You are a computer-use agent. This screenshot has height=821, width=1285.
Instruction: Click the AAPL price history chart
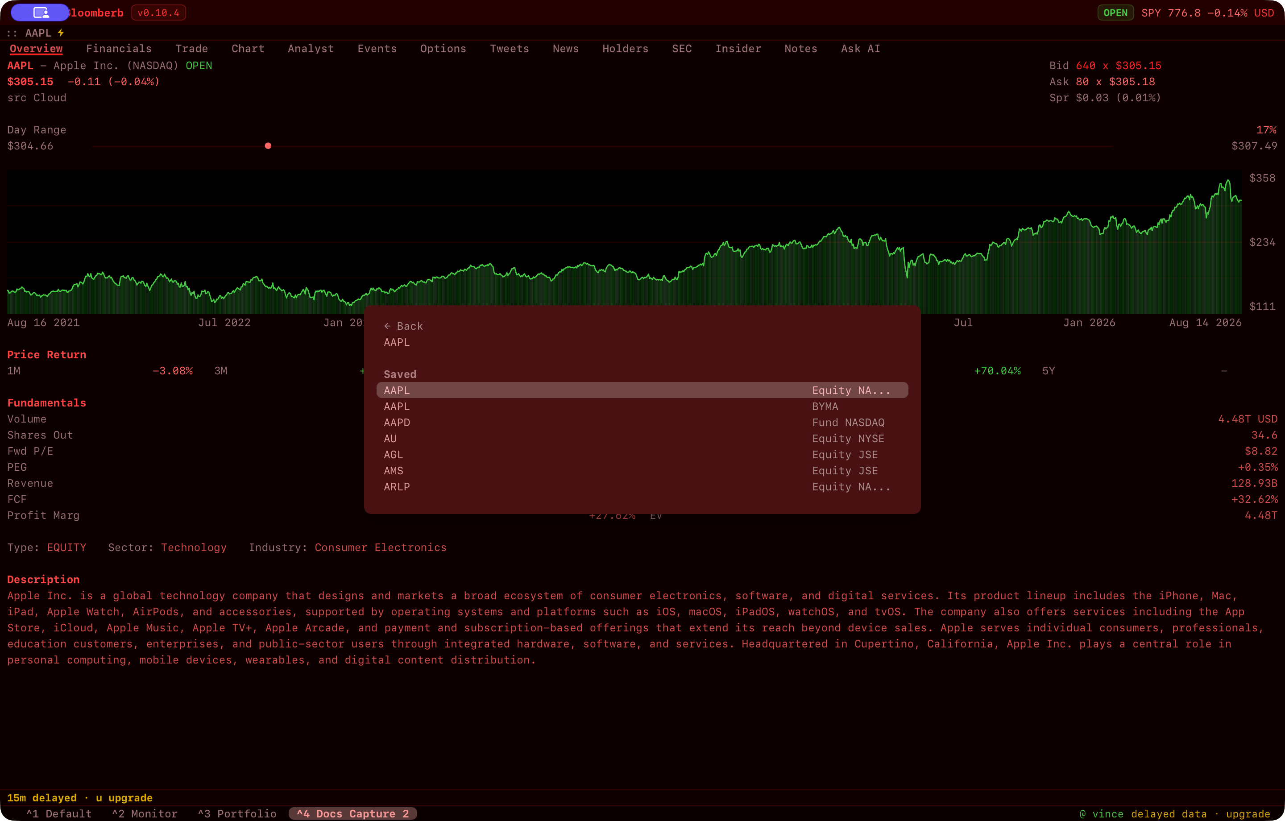click(624, 242)
